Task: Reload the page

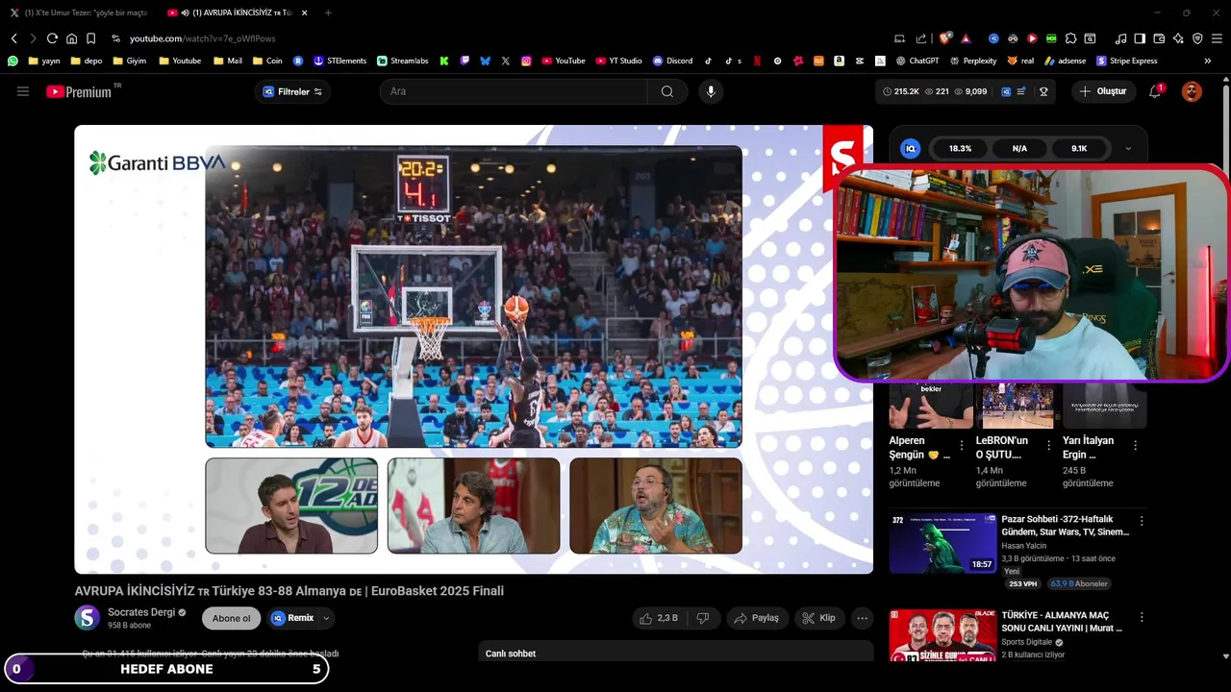Action: [x=52, y=38]
